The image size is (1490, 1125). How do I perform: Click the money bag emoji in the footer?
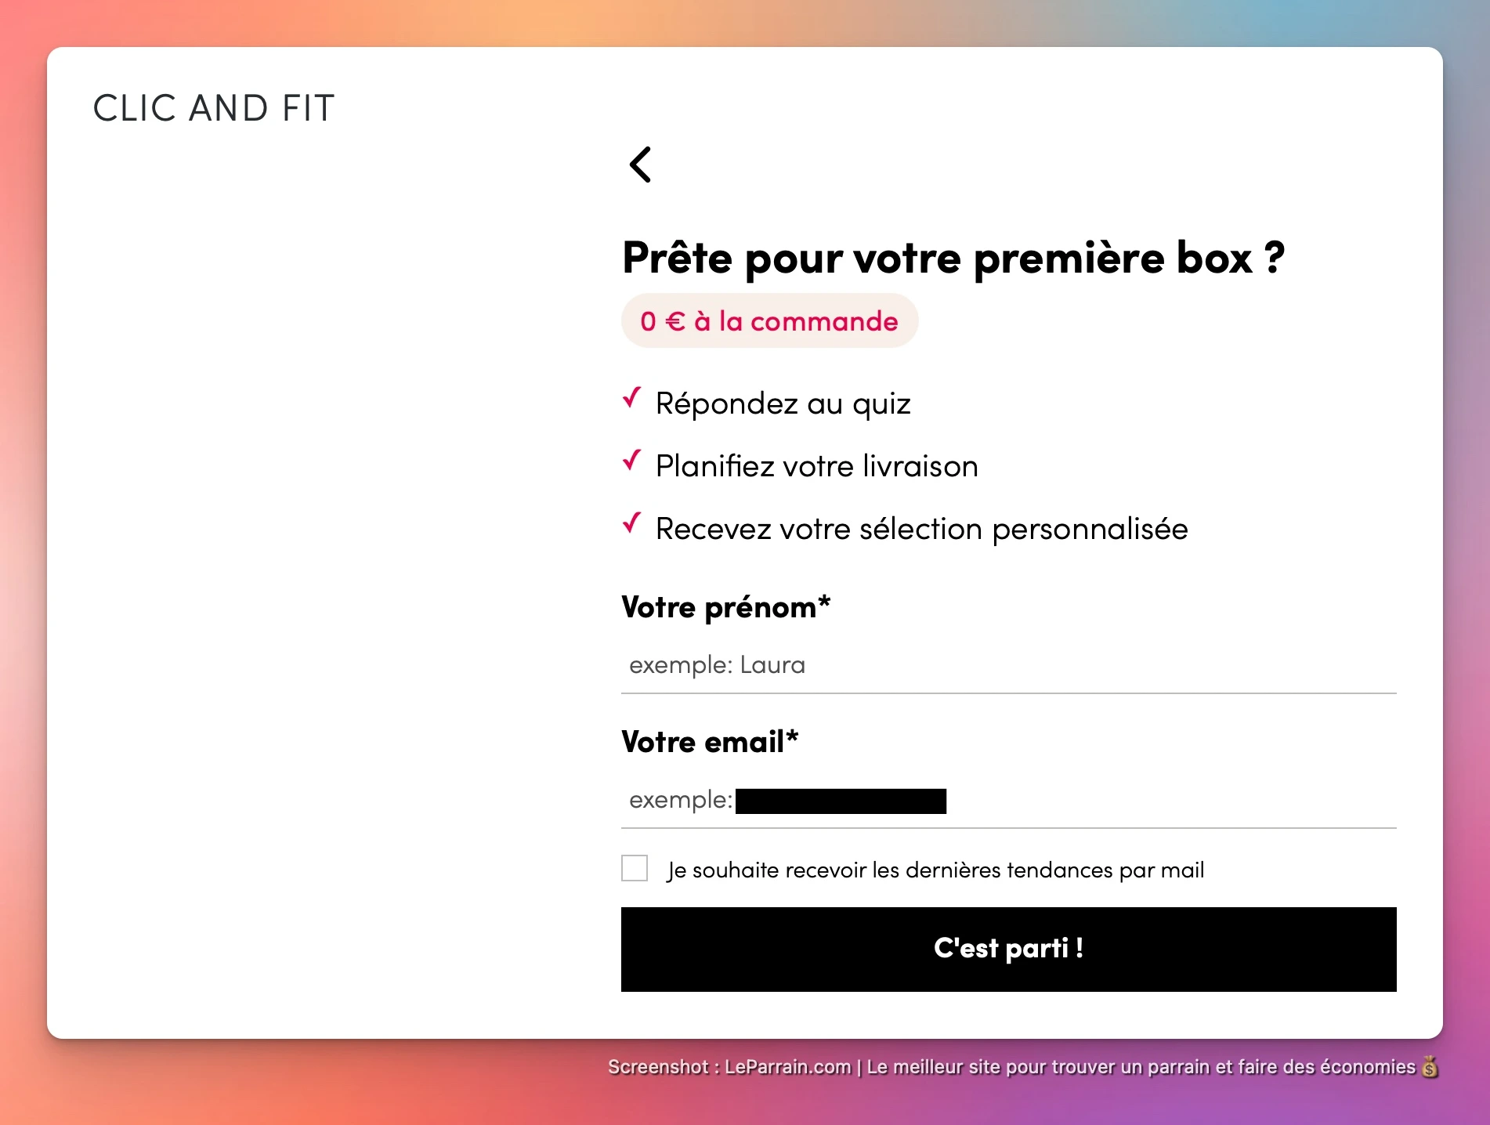click(x=1430, y=1067)
